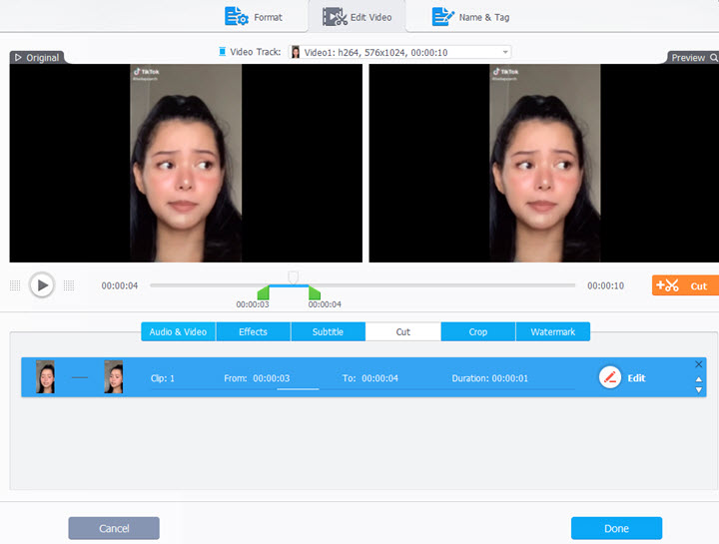Move clip down with the down arrow
The width and height of the screenshot is (719, 544).
[698, 390]
